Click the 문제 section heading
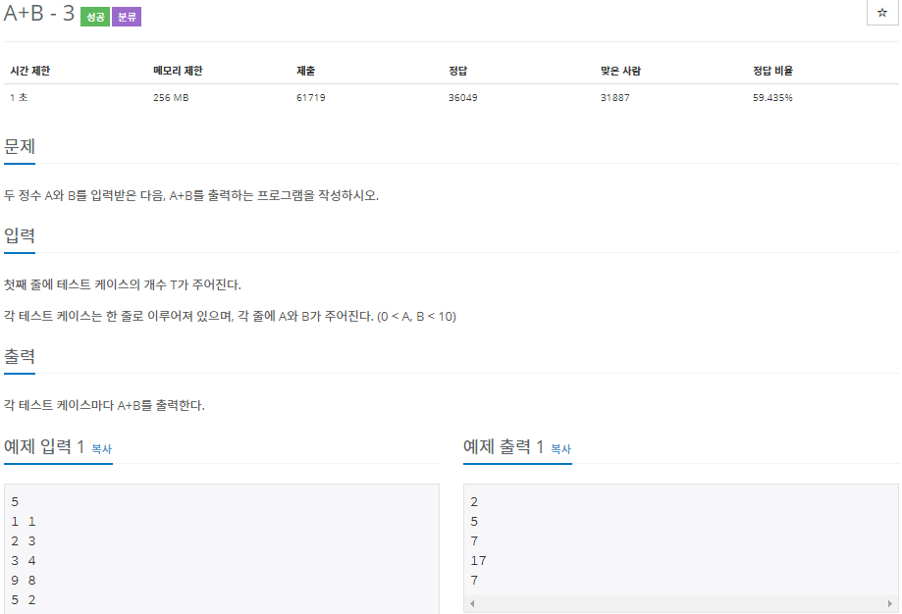902x614 pixels. click(x=20, y=146)
